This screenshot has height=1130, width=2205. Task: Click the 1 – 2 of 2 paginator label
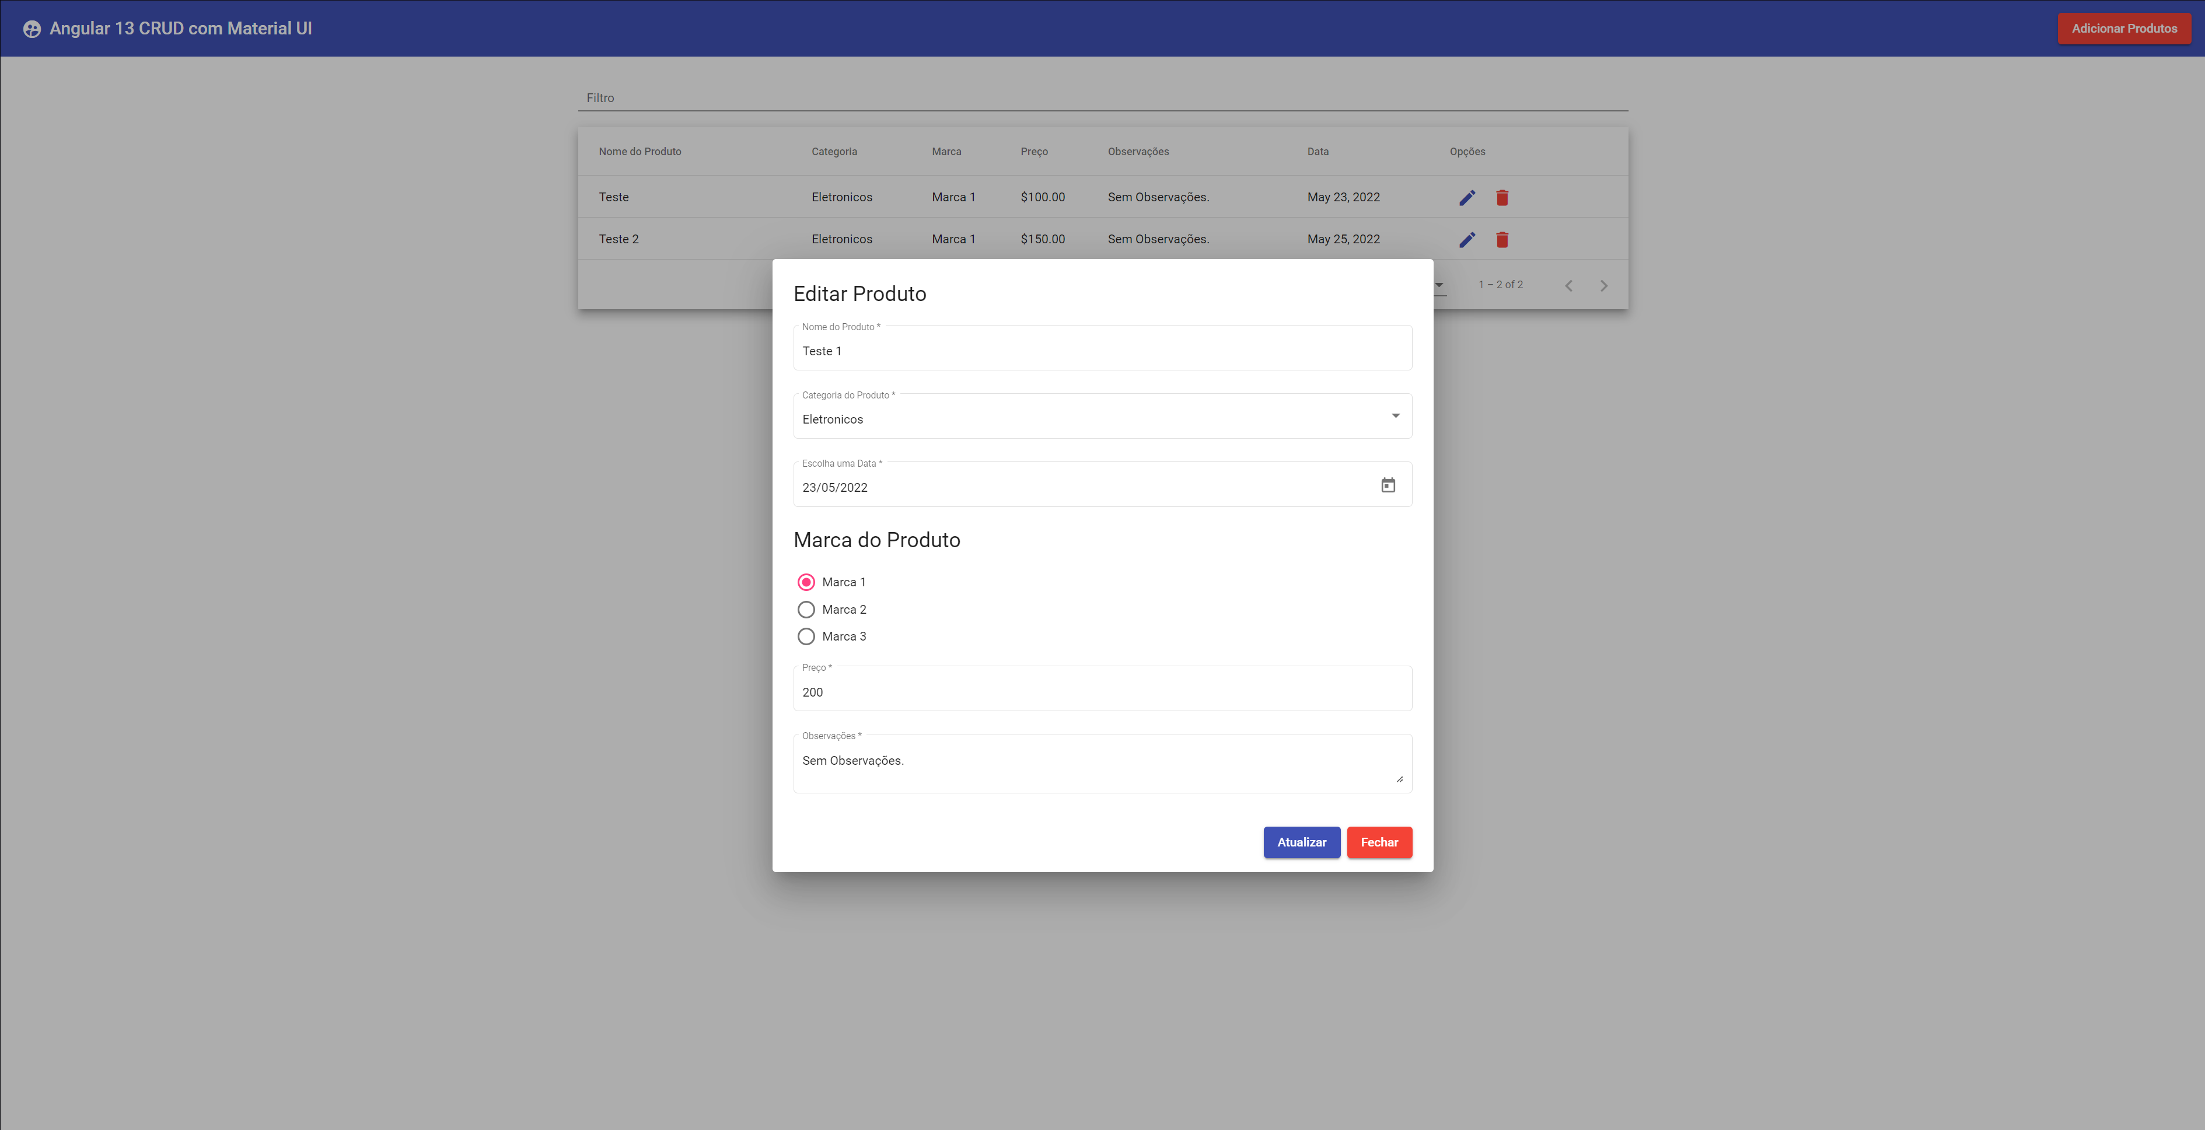click(x=1501, y=284)
